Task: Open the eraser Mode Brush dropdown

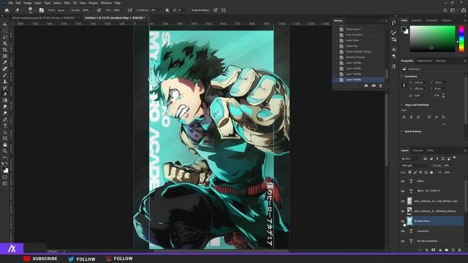Action: (63, 10)
